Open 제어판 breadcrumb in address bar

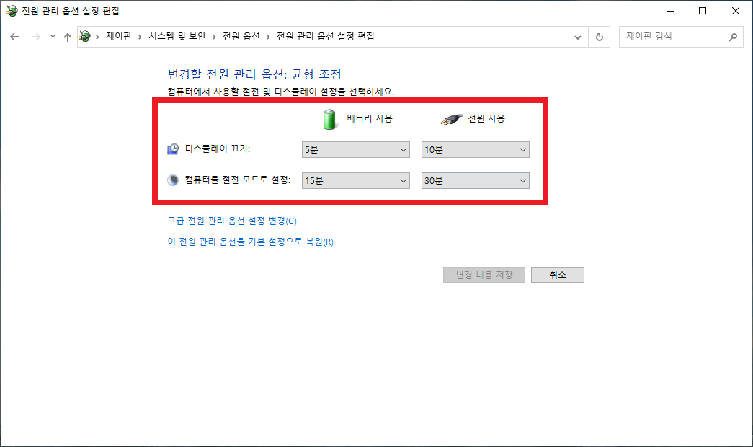coord(119,37)
